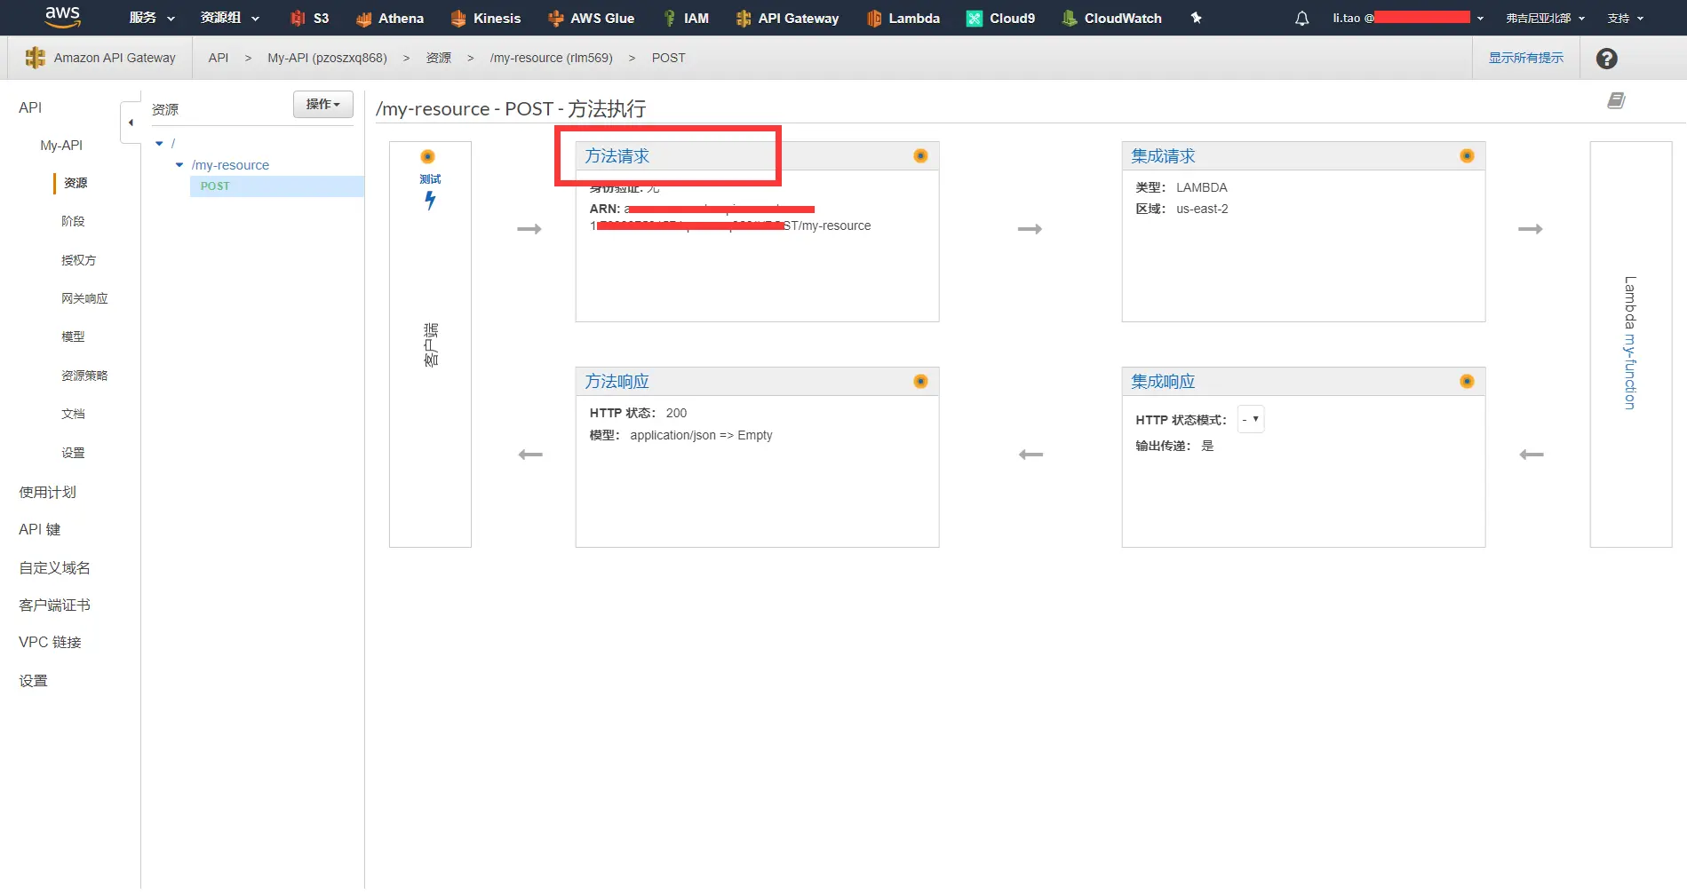Click the lightning bolt test icon
1687x894 pixels.
(430, 201)
